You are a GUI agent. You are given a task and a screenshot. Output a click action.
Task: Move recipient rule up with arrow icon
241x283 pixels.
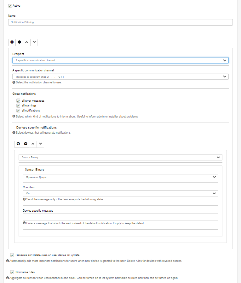[27, 42]
